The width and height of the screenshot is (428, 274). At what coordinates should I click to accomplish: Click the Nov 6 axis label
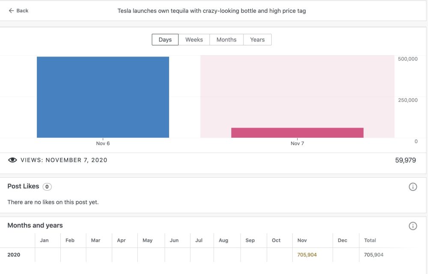click(x=103, y=143)
